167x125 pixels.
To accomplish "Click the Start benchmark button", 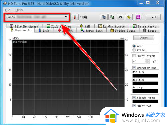I will tap(144, 38).
